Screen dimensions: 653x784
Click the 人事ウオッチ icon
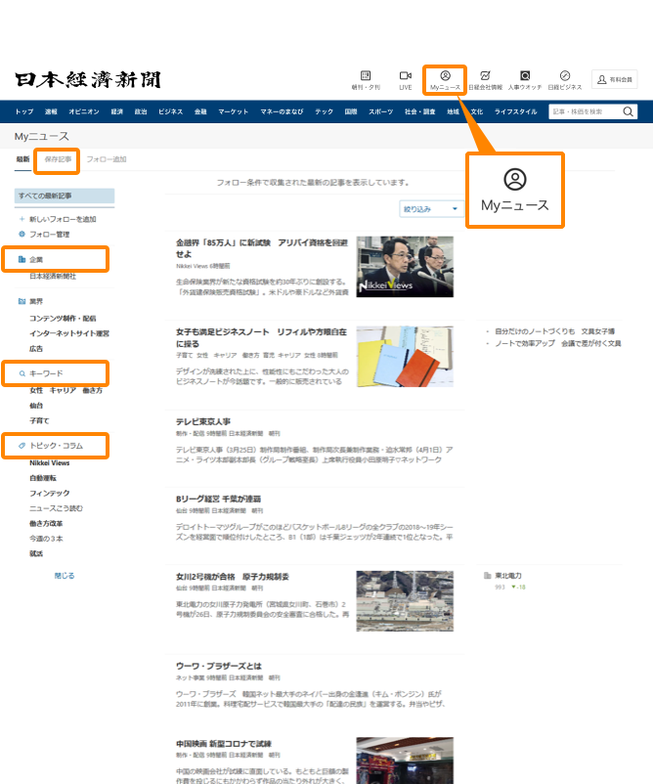point(525,76)
